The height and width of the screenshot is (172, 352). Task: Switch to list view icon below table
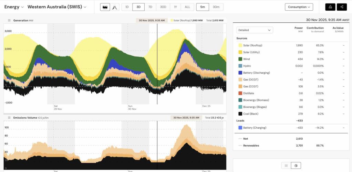pyautogui.click(x=286, y=166)
